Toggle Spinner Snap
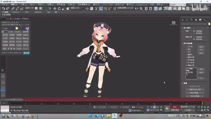The image size is (211, 119). click(x=110, y=9)
